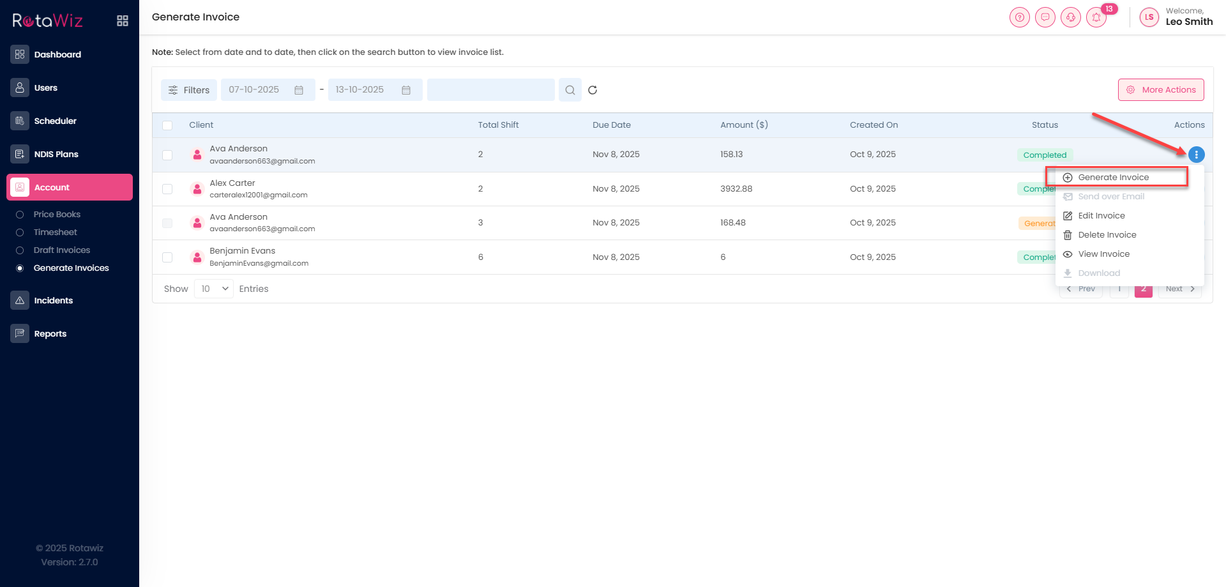The width and height of the screenshot is (1226, 587).
Task: Toggle the sidebar grid menu icon
Action: 123,21
